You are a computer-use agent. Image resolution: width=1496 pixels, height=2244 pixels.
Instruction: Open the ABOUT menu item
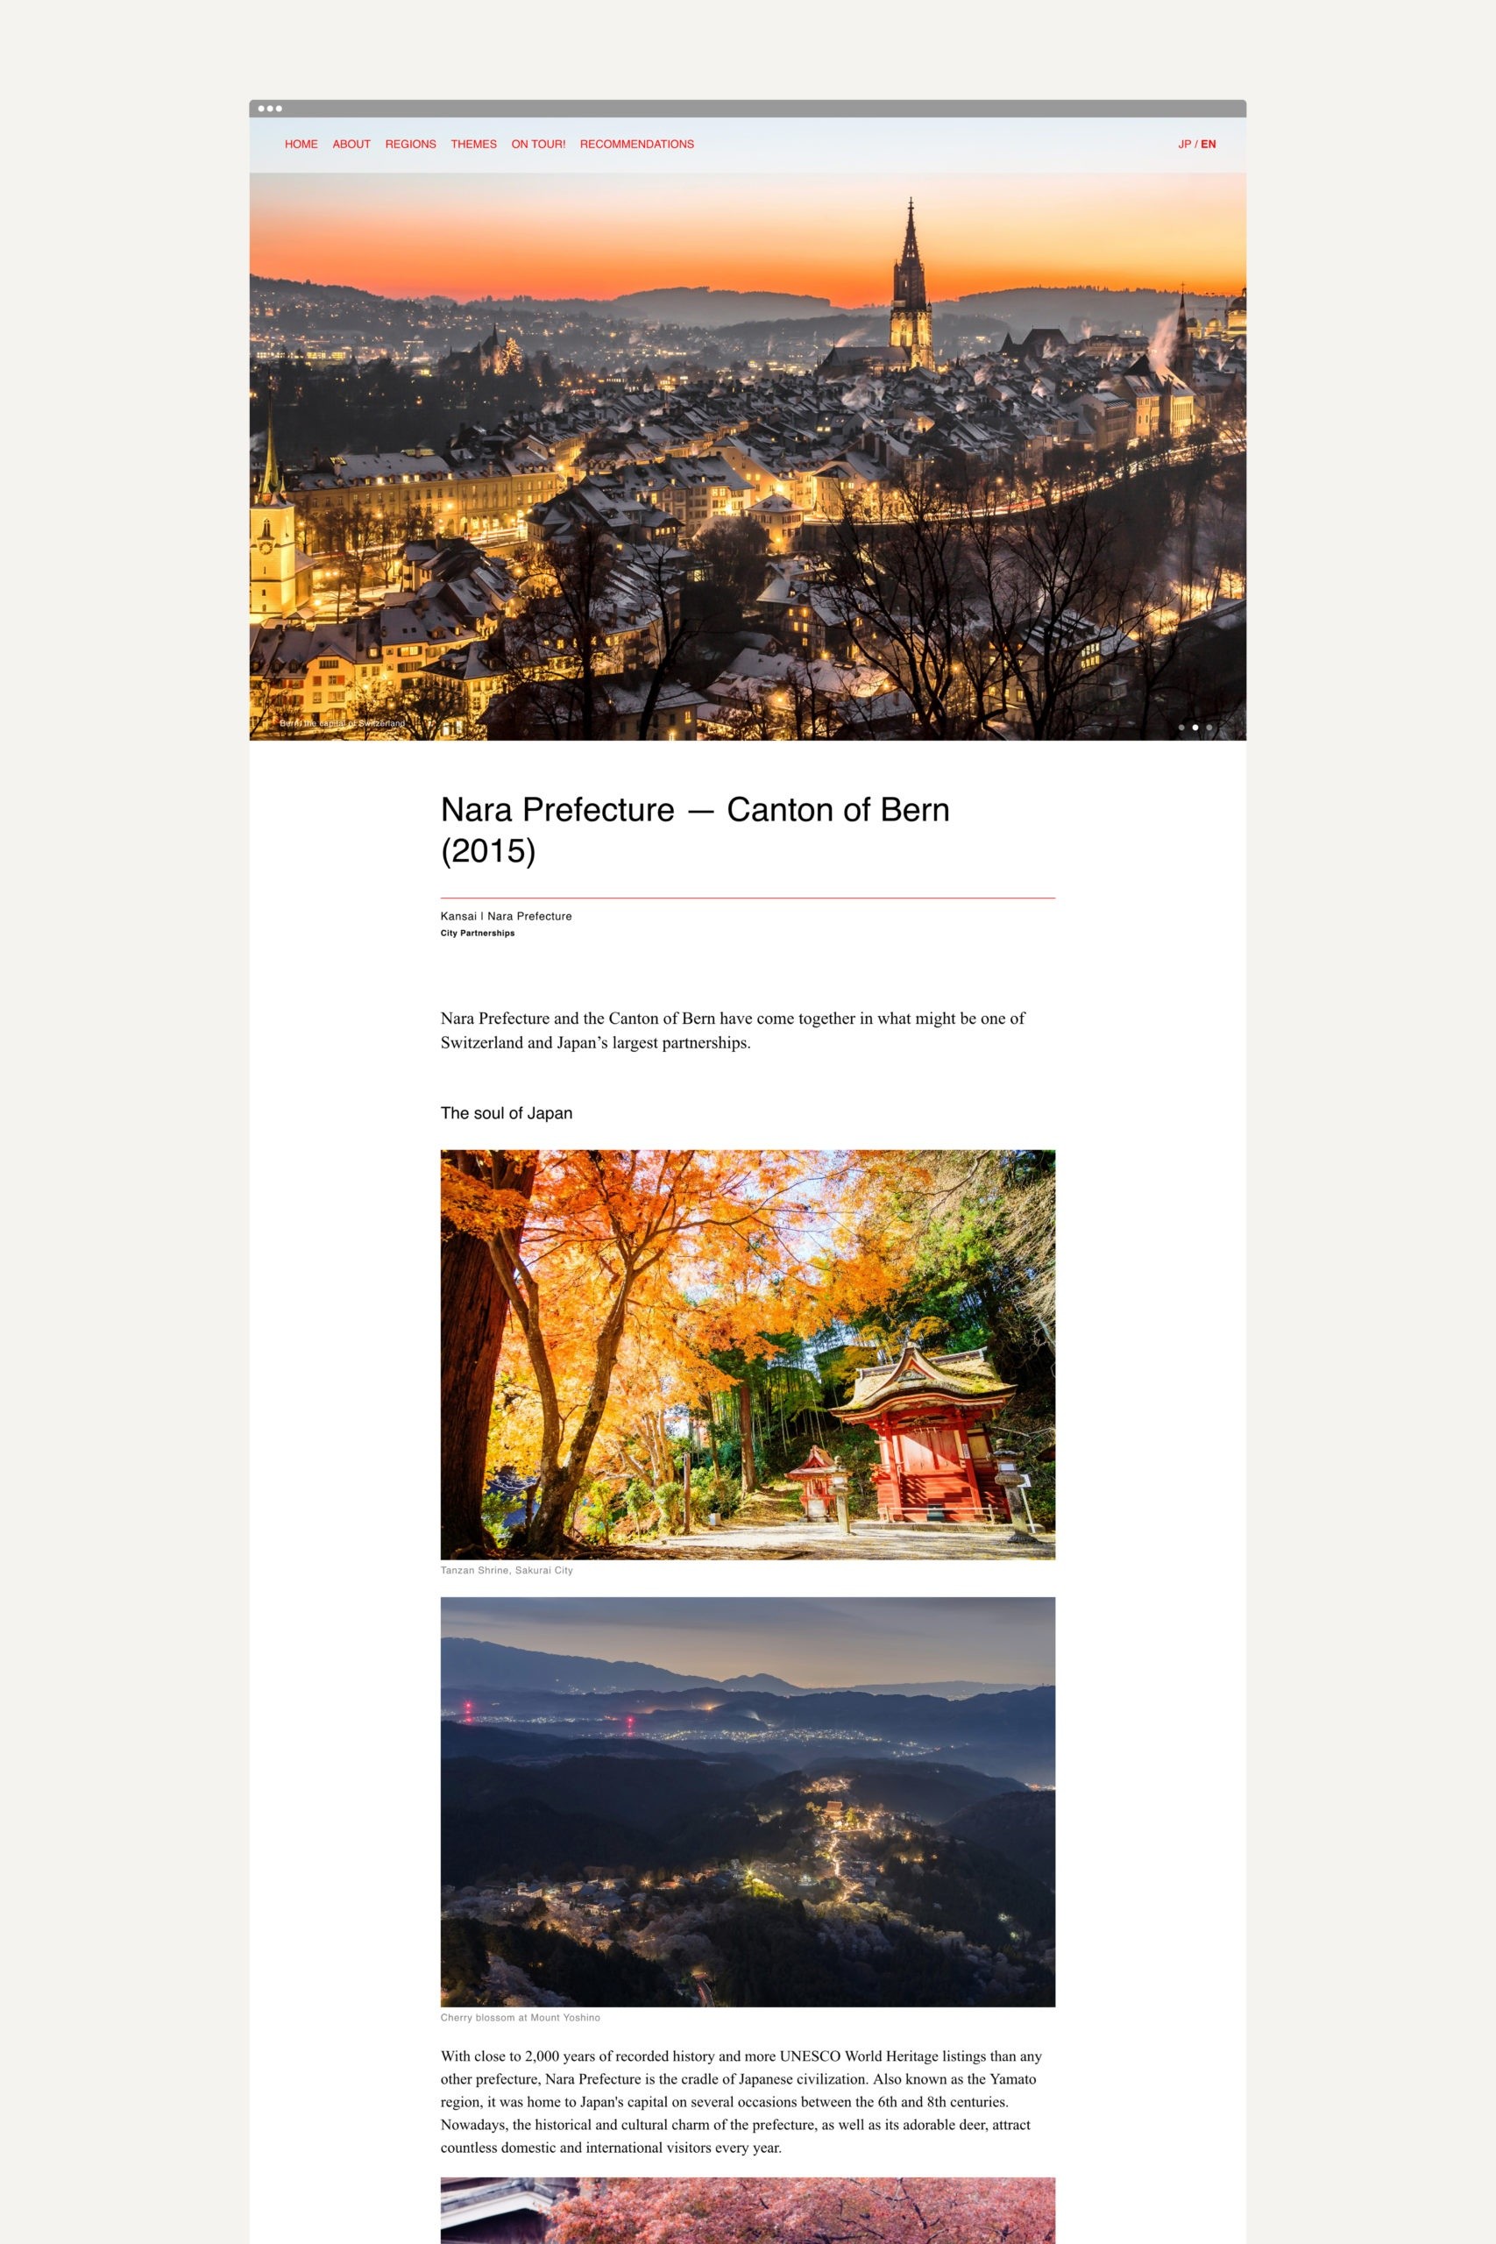point(351,144)
